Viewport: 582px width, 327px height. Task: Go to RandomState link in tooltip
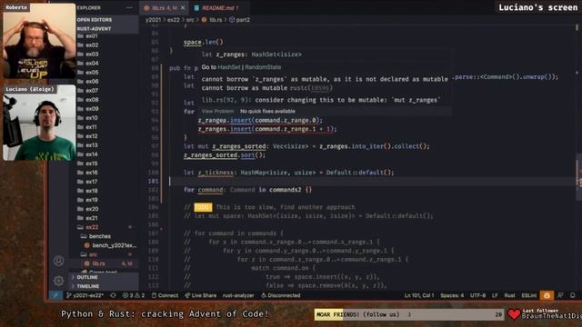263,67
